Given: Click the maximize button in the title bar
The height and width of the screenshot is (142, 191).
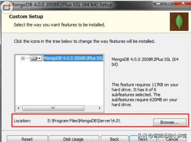Looking at the screenshot, I should point(169,3).
